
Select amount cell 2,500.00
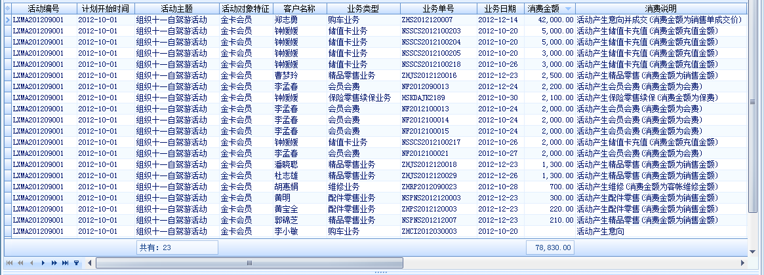point(550,75)
